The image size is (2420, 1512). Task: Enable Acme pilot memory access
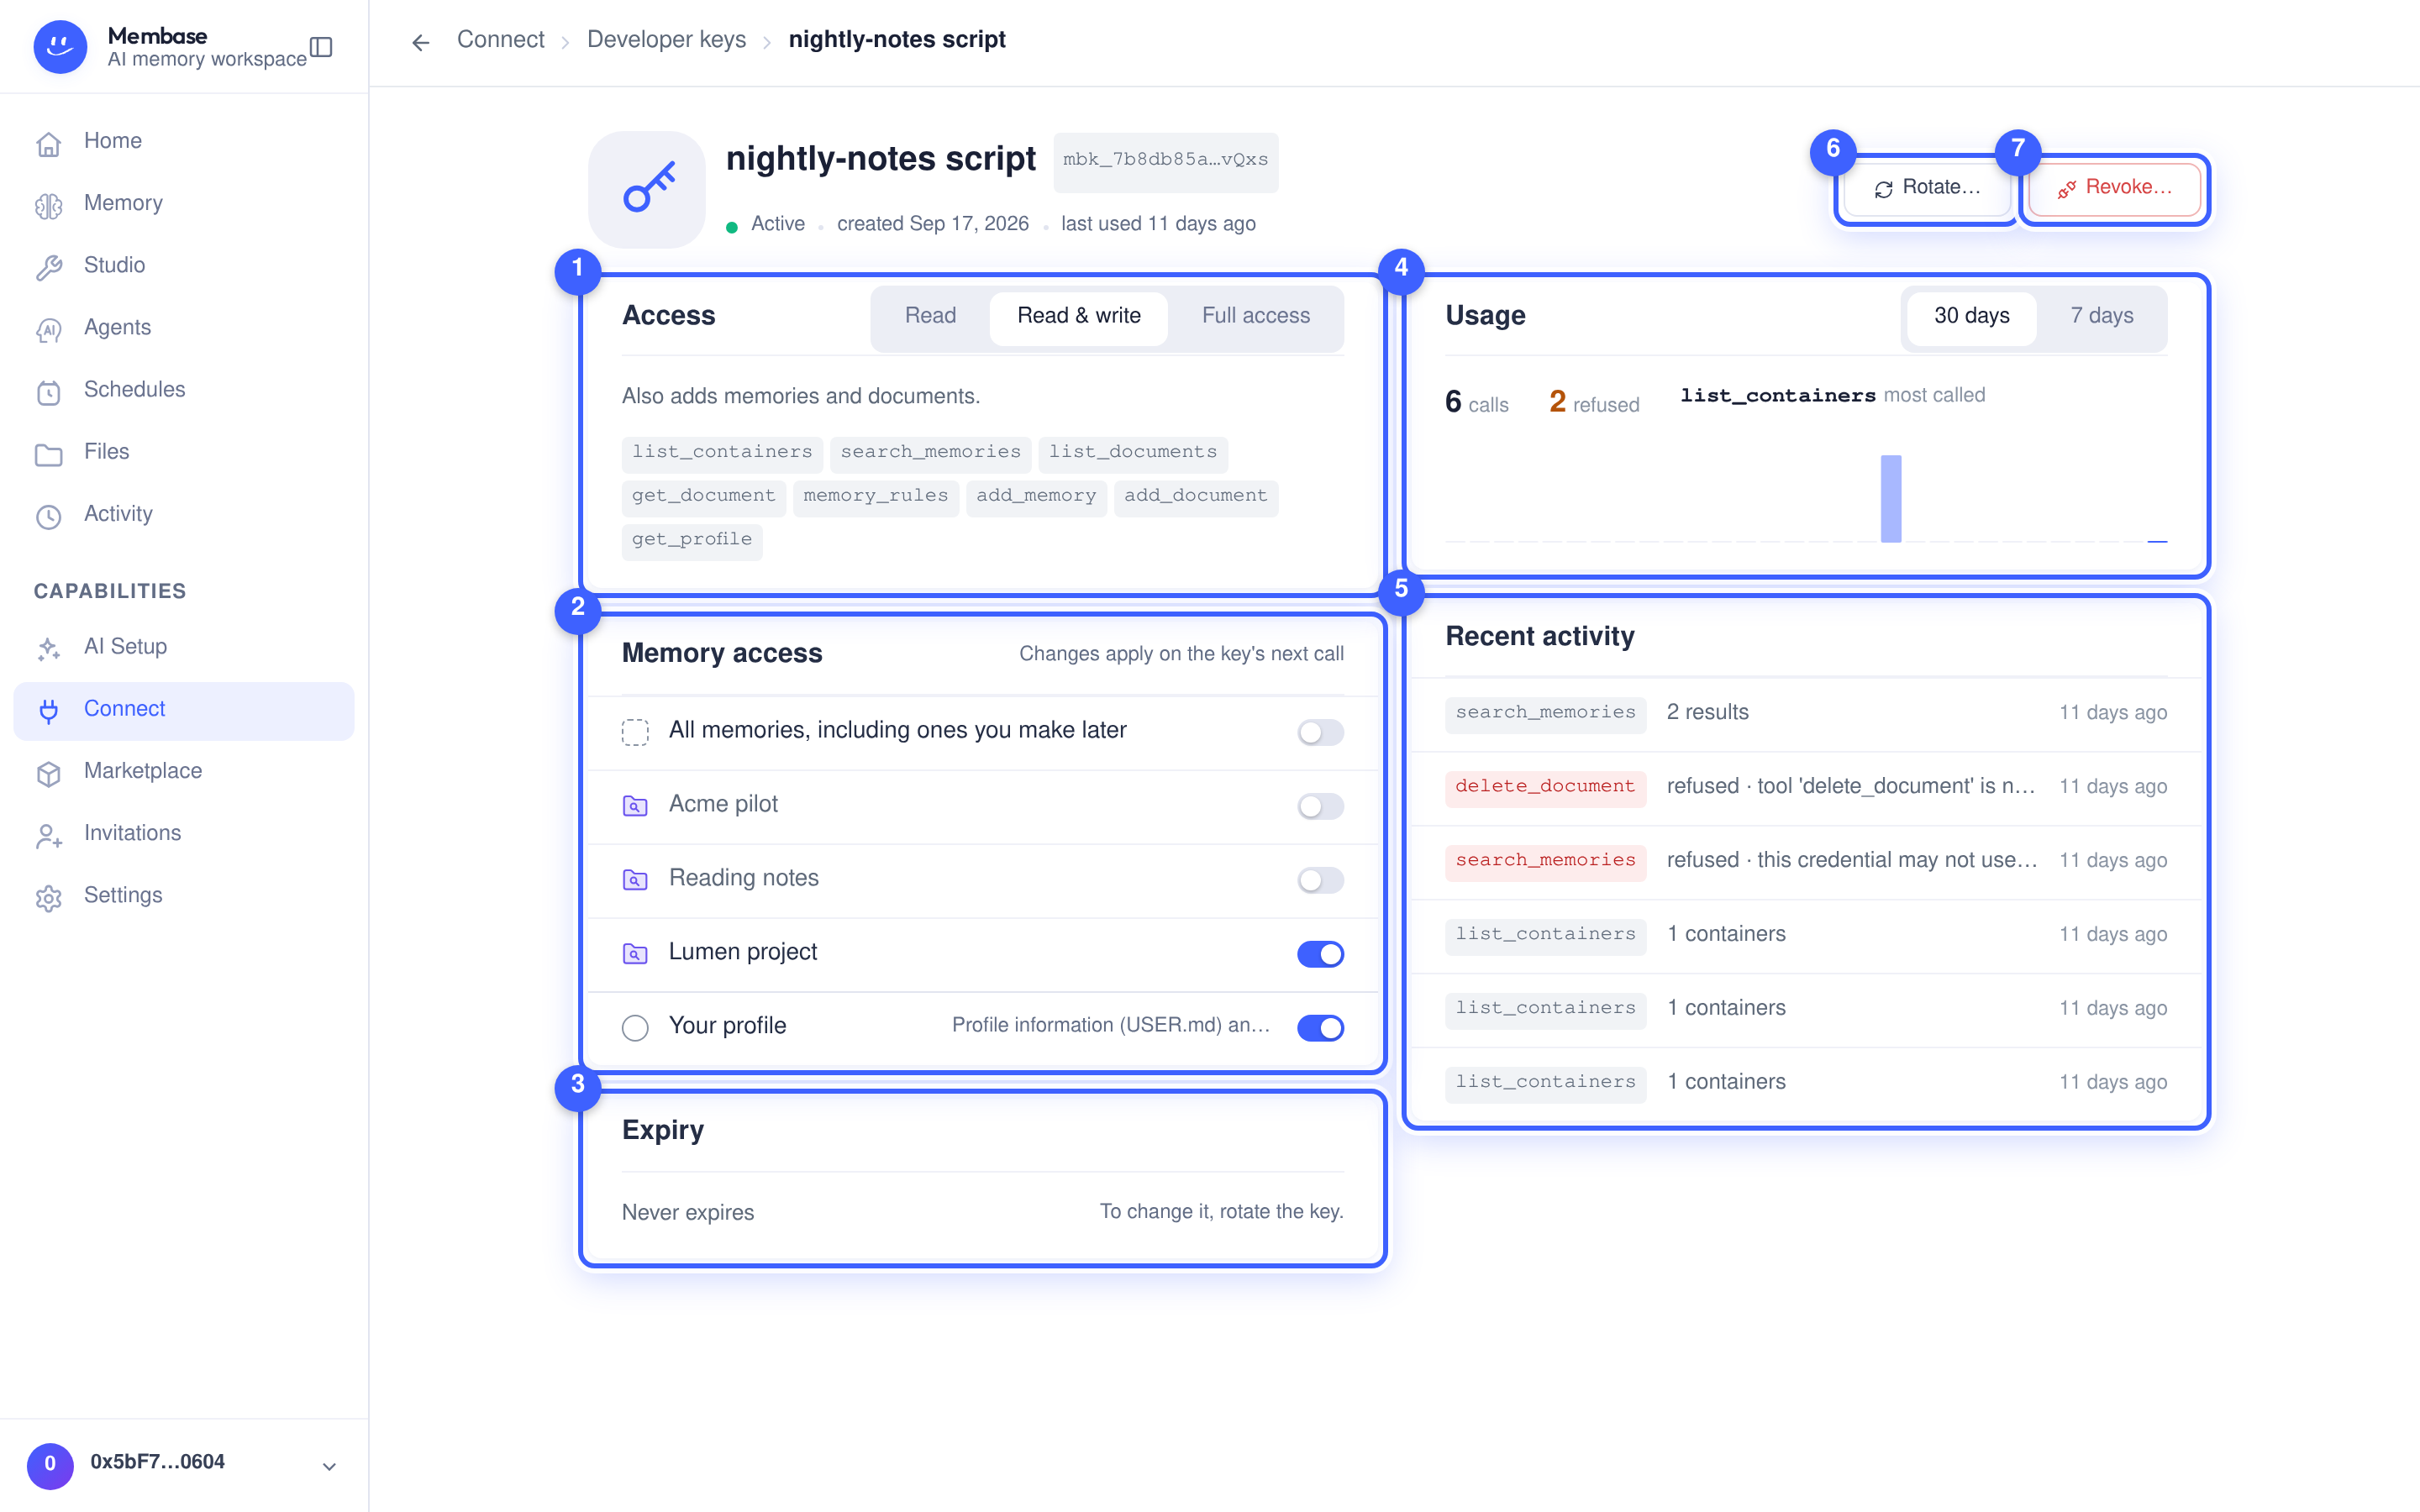(x=1320, y=806)
